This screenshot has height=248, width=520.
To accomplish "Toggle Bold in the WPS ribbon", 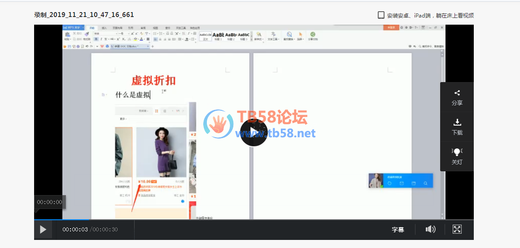I will [x=96, y=39].
